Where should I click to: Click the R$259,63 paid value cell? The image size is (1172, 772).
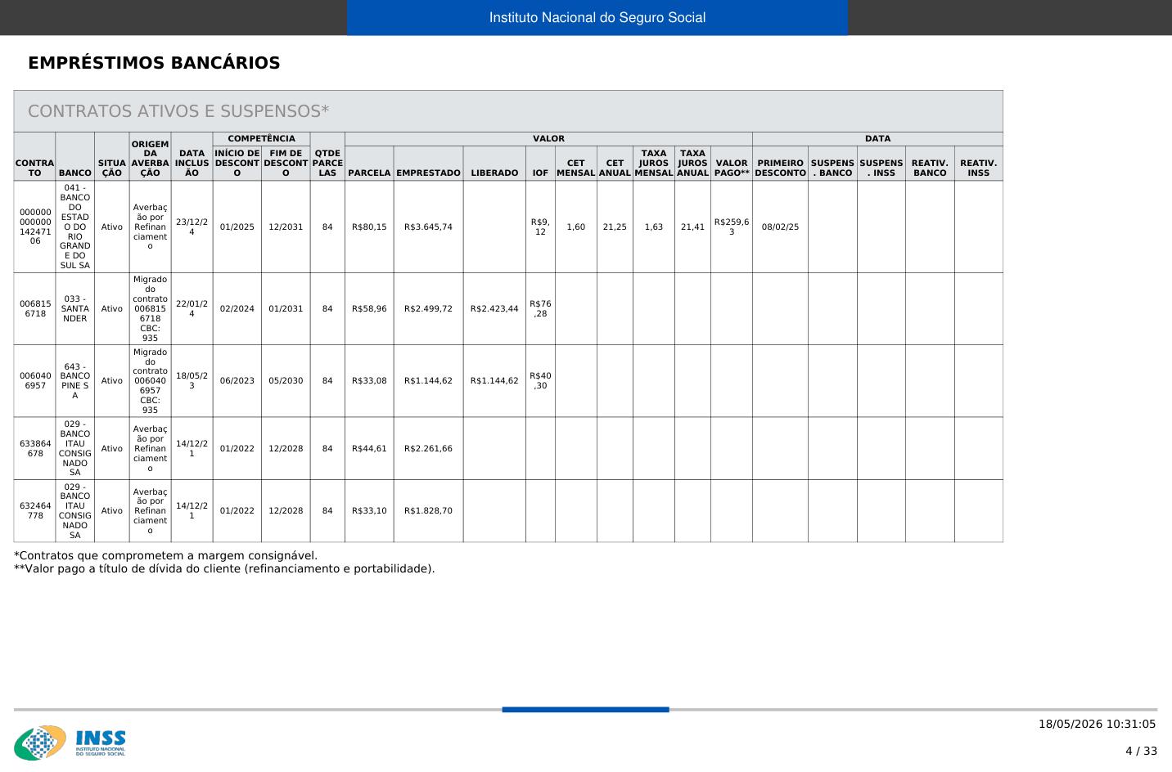732,227
